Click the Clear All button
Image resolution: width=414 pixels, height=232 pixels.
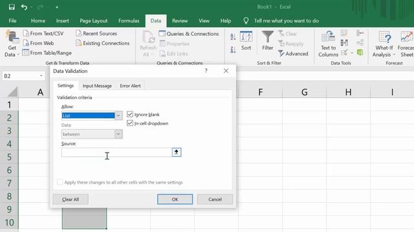(71, 199)
